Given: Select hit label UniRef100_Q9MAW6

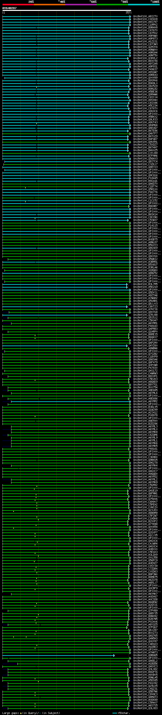Looking at the screenshot, I should pyautogui.click(x=145, y=94).
